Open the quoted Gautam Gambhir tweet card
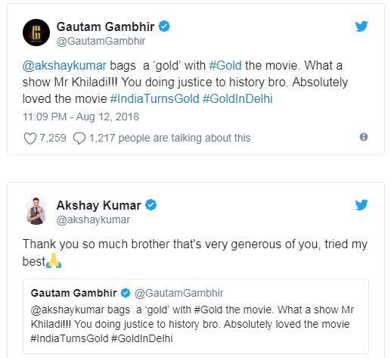Screen dimensions: 391x358 point(196,316)
